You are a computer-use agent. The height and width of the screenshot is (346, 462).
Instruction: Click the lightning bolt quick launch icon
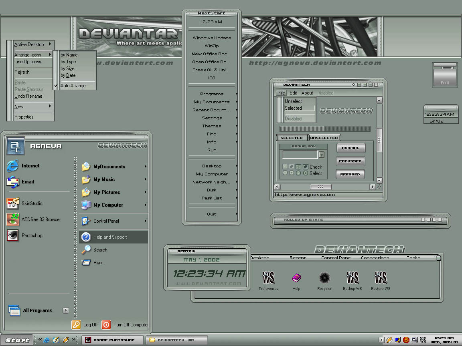[x=66, y=340]
